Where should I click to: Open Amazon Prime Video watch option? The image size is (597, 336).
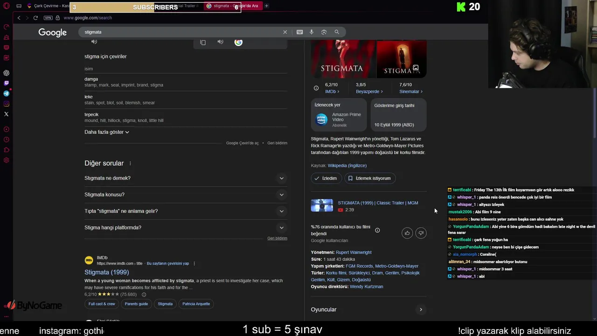(340, 115)
